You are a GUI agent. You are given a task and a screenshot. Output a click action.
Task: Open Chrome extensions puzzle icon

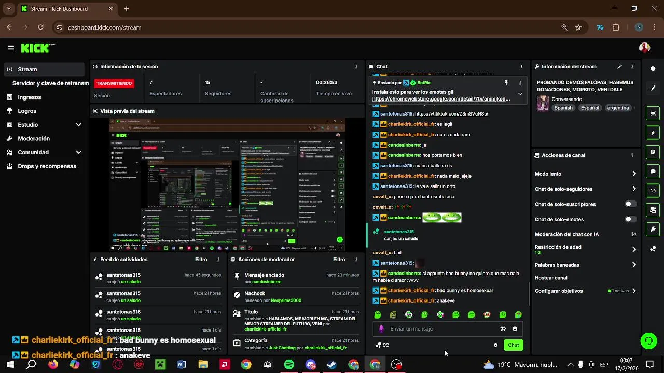click(616, 27)
